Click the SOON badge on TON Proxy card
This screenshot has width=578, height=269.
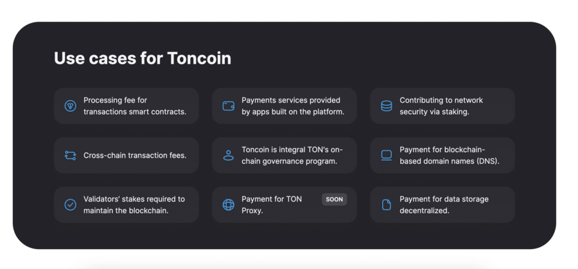[335, 200]
